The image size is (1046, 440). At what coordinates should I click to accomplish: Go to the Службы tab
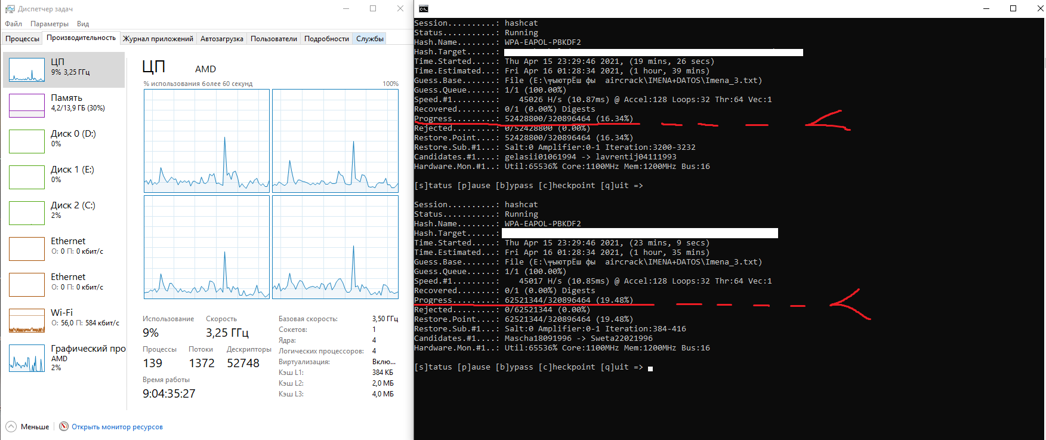click(x=369, y=39)
